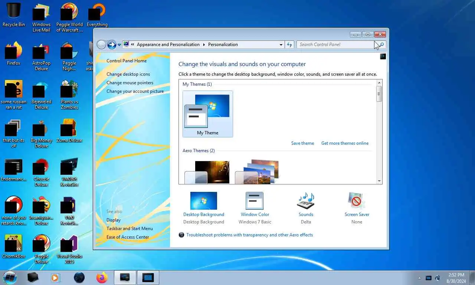This screenshot has height=285, width=475.
Task: Go to Appearance and Personalization breadcrumb
Action: (x=168, y=45)
